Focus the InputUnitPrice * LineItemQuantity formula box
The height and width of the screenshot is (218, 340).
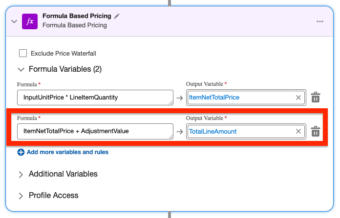(95, 98)
